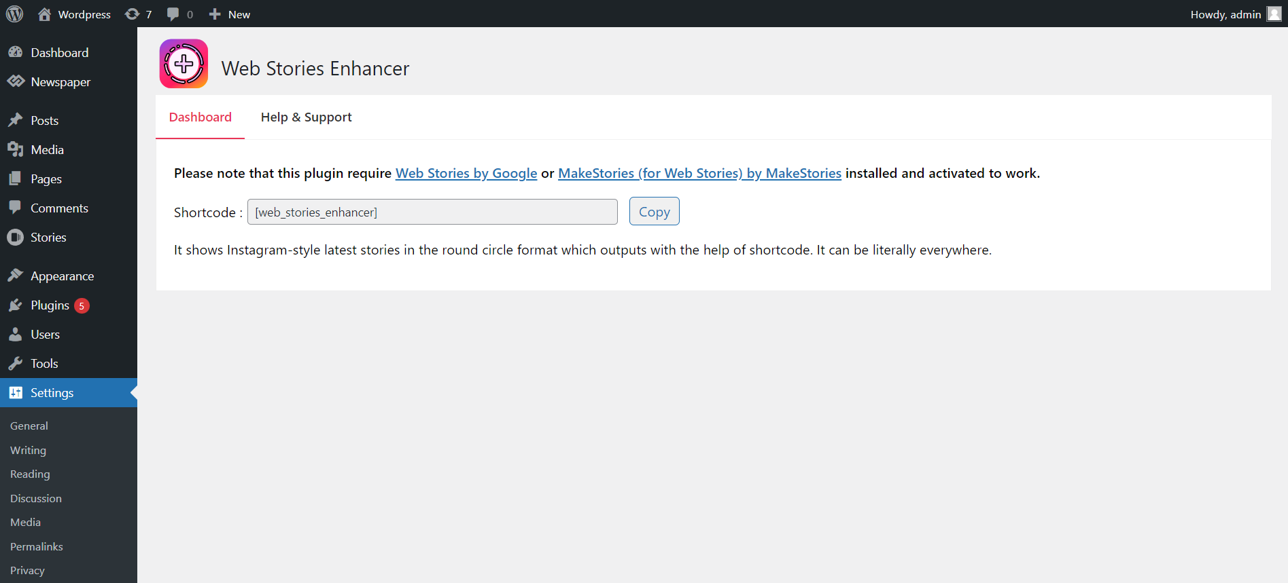Viewport: 1288px width, 583px height.
Task: Click the WordPress logo icon
Action: (x=14, y=14)
